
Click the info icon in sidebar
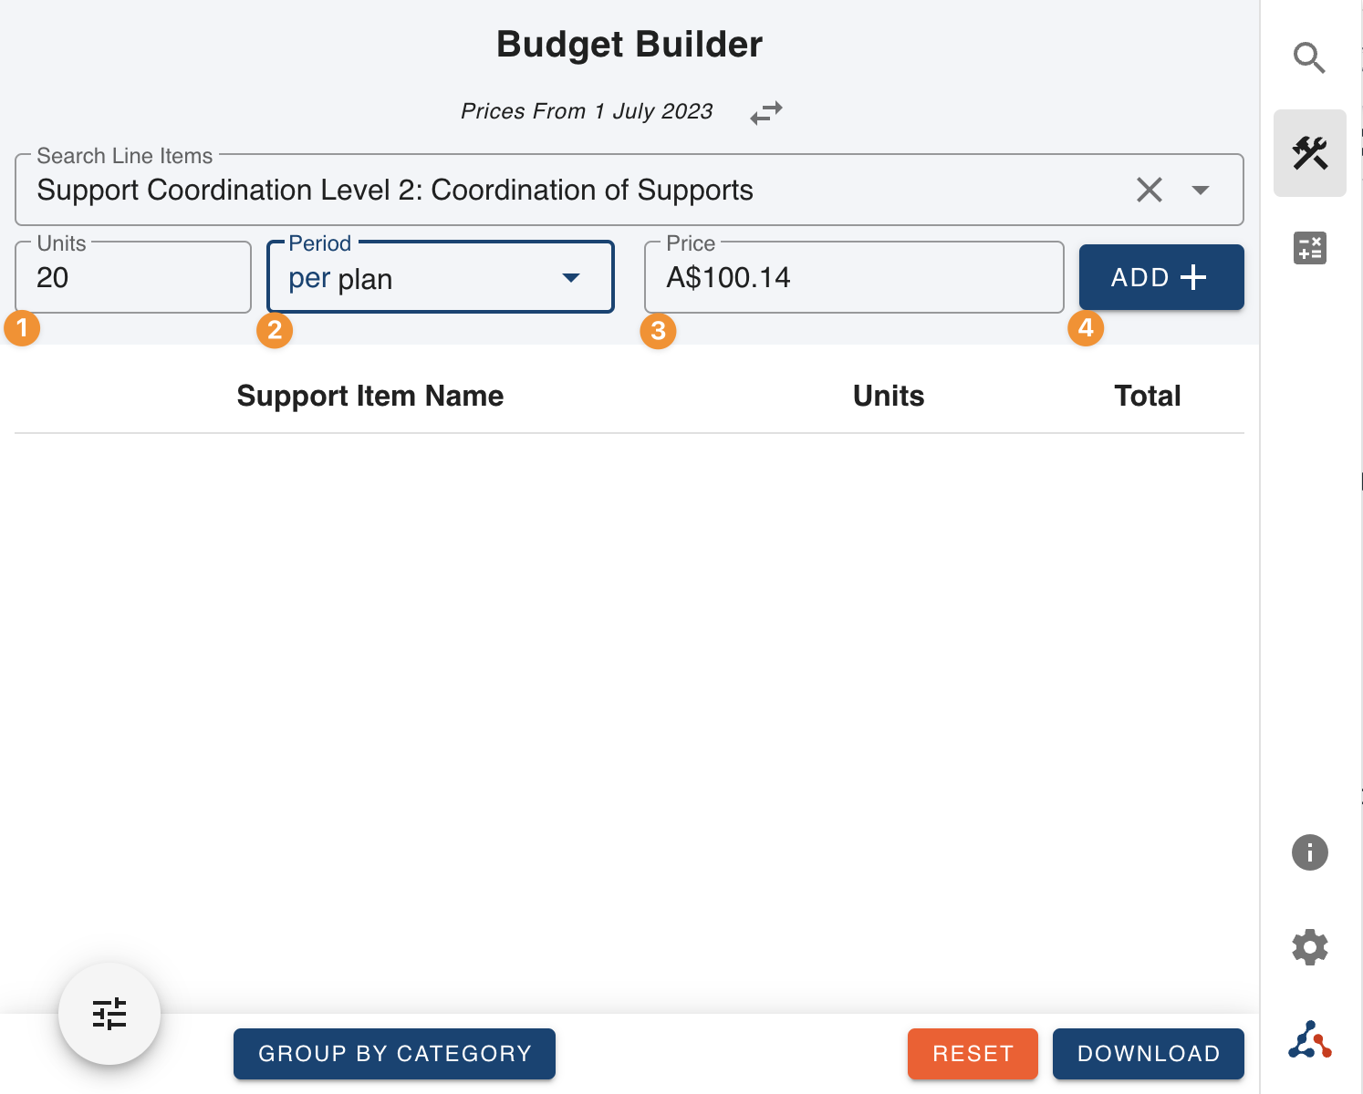(x=1309, y=852)
